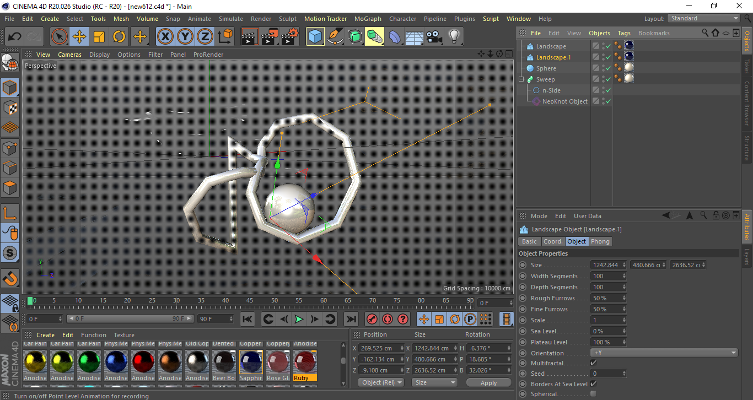The height and width of the screenshot is (400, 753).
Task: Open the Bend deformer icon
Action: tap(395, 37)
